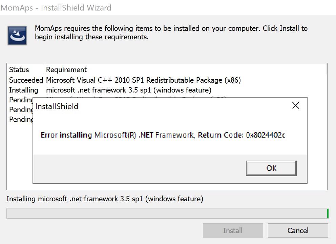This screenshot has height=244, width=336.
Task: Click the Installing status cell in the list
Action: click(x=24, y=90)
